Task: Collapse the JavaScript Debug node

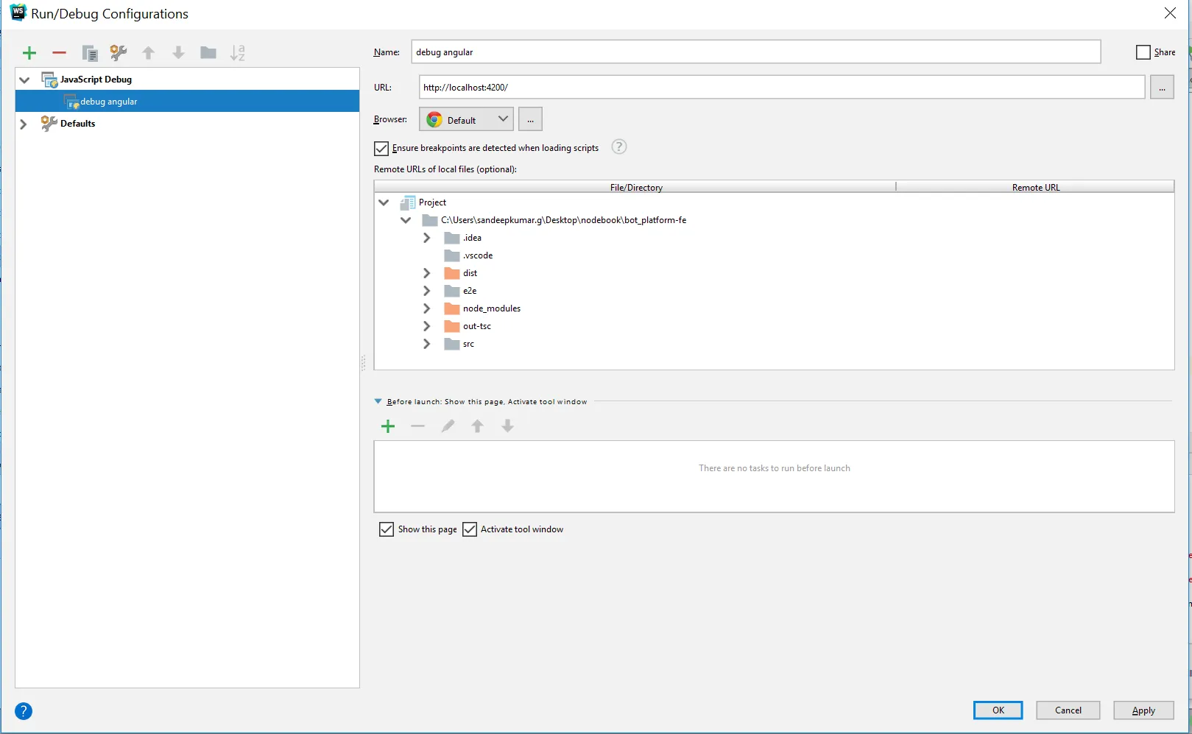Action: [24, 80]
